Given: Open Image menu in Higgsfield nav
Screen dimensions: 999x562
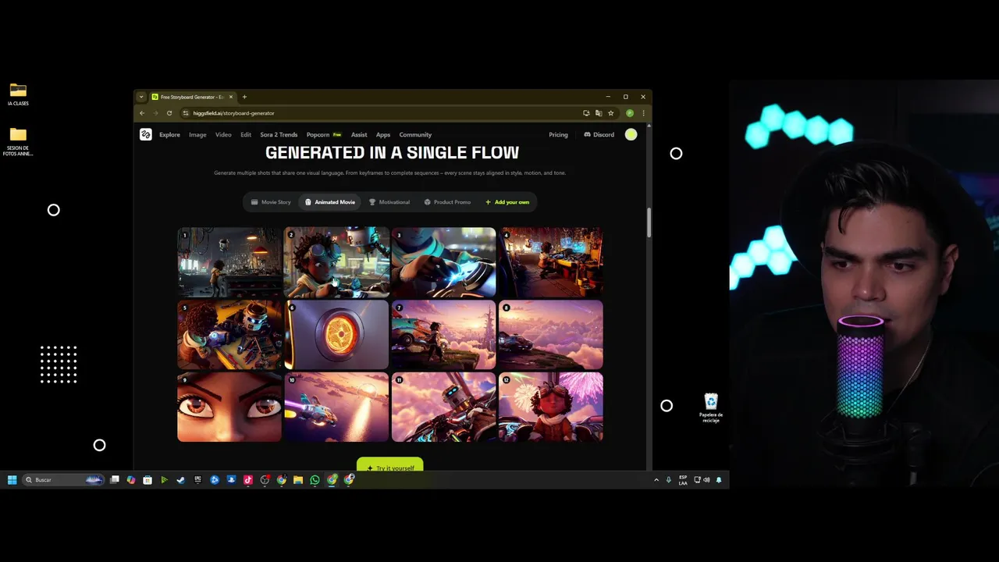Looking at the screenshot, I should 197,134.
